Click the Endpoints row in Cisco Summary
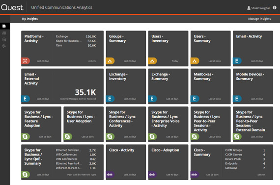The height and width of the screenshot is (185, 280). click(x=245, y=163)
